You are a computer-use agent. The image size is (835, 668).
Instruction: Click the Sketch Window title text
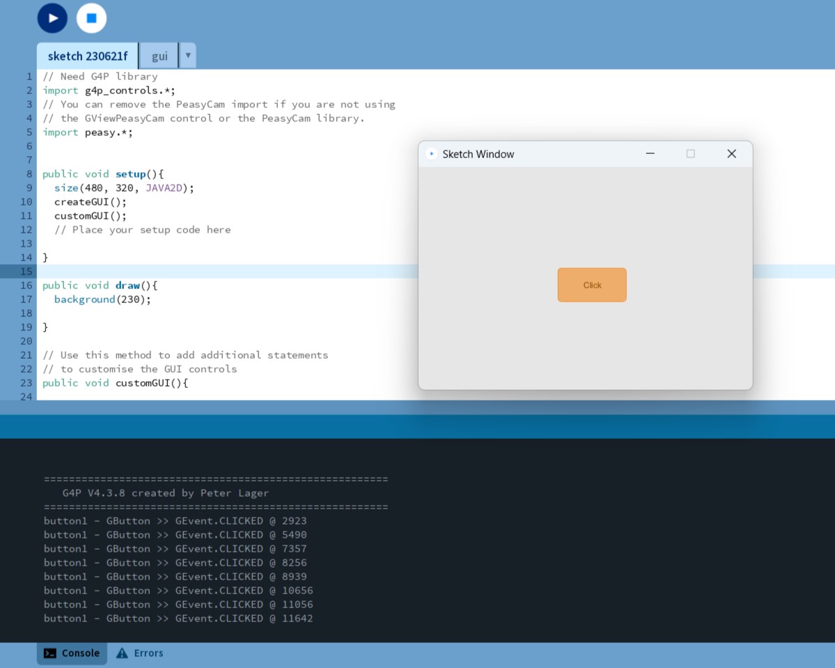coord(478,154)
